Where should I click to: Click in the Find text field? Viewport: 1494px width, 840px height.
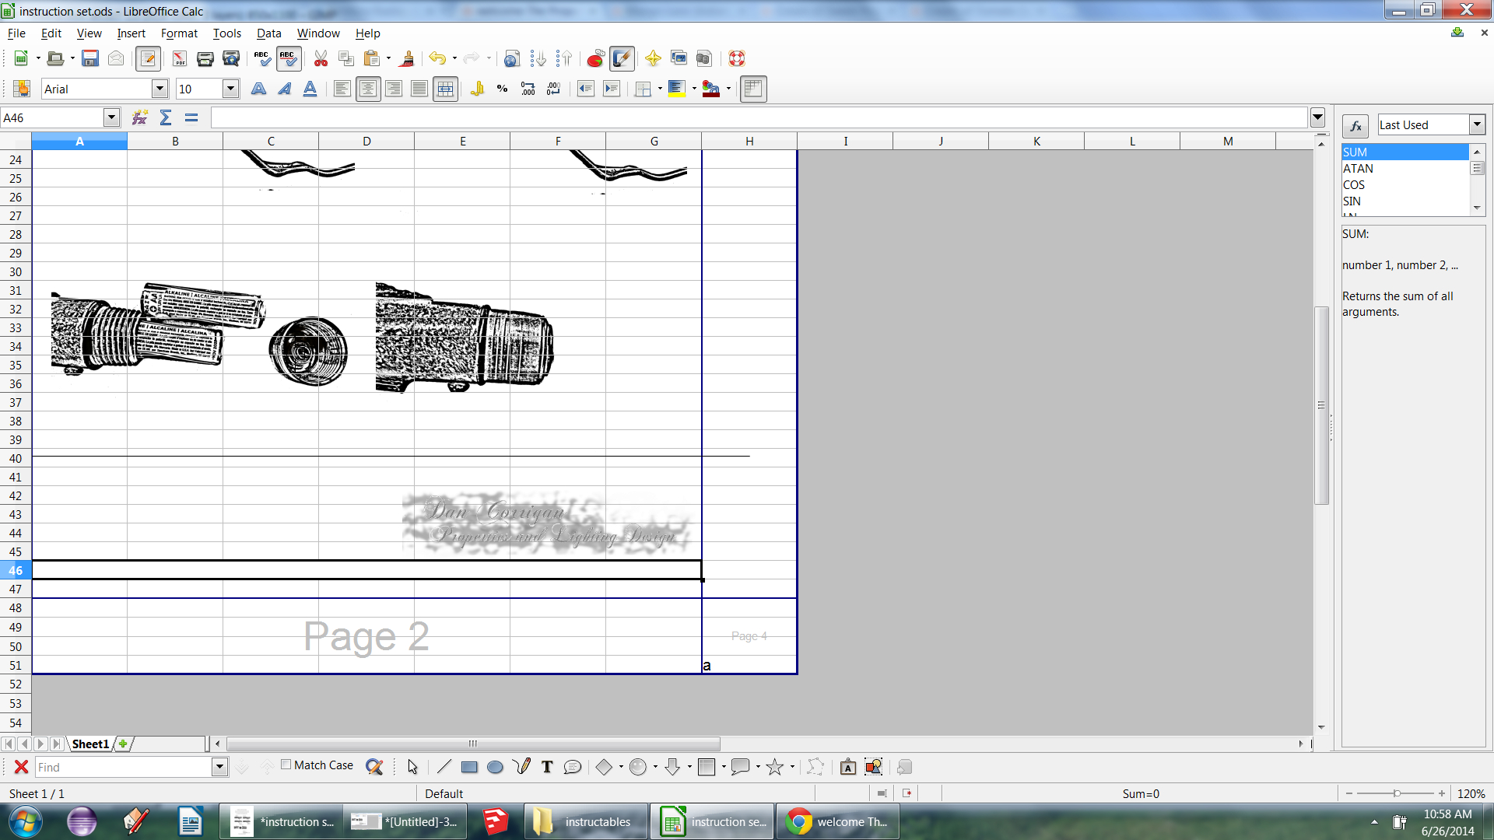123,767
